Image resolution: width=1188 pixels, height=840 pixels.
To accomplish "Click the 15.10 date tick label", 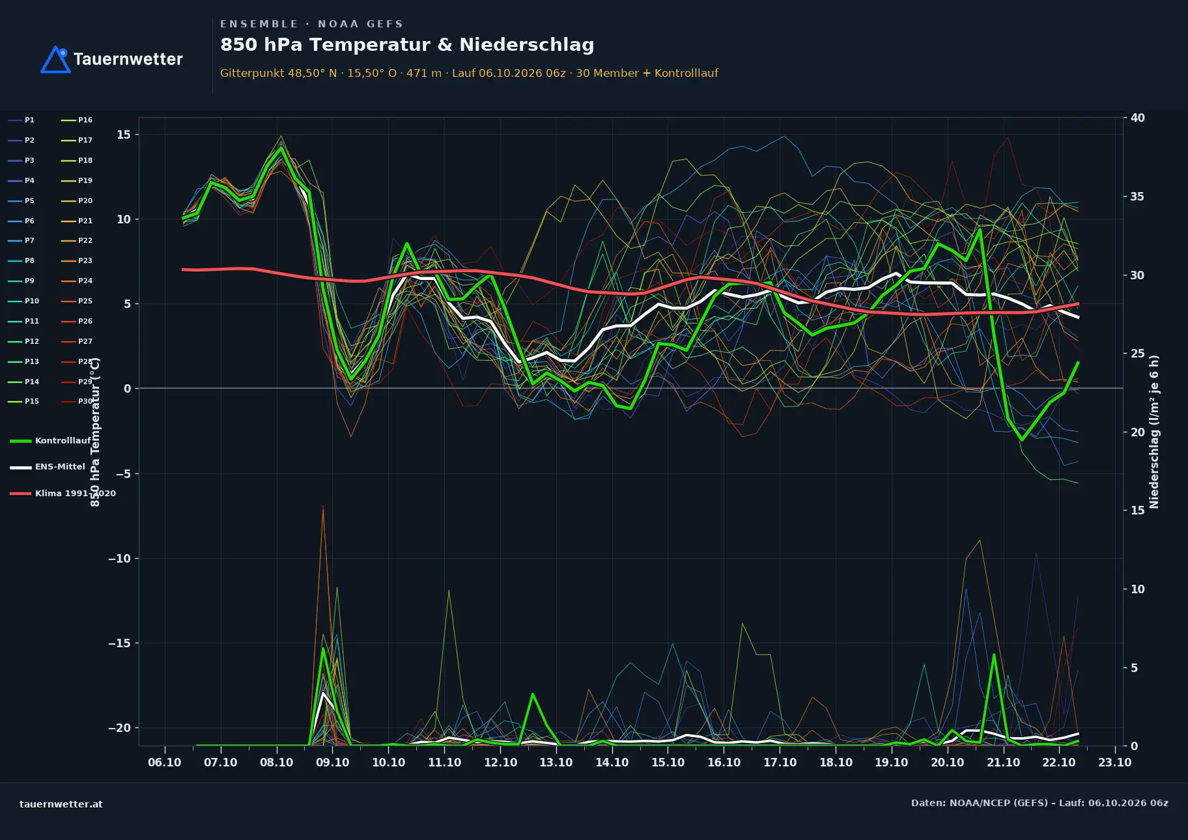I will (x=668, y=763).
